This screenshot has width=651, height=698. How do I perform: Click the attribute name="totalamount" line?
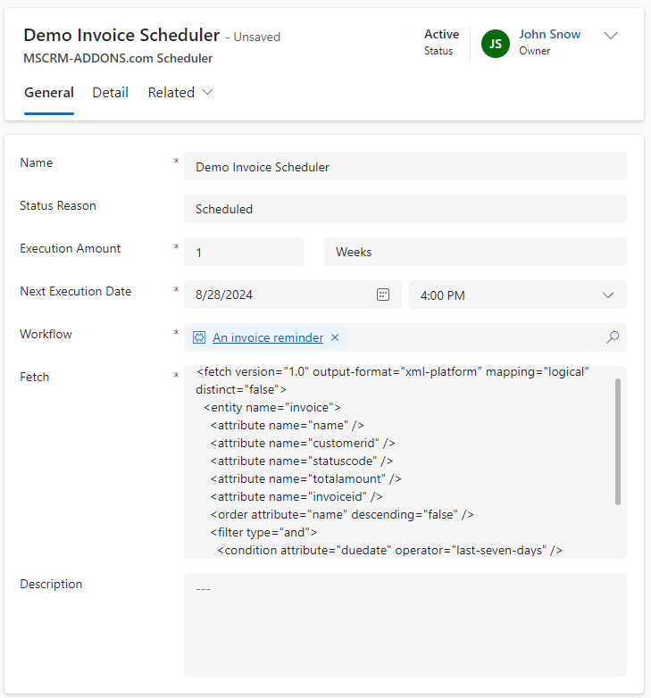click(306, 478)
